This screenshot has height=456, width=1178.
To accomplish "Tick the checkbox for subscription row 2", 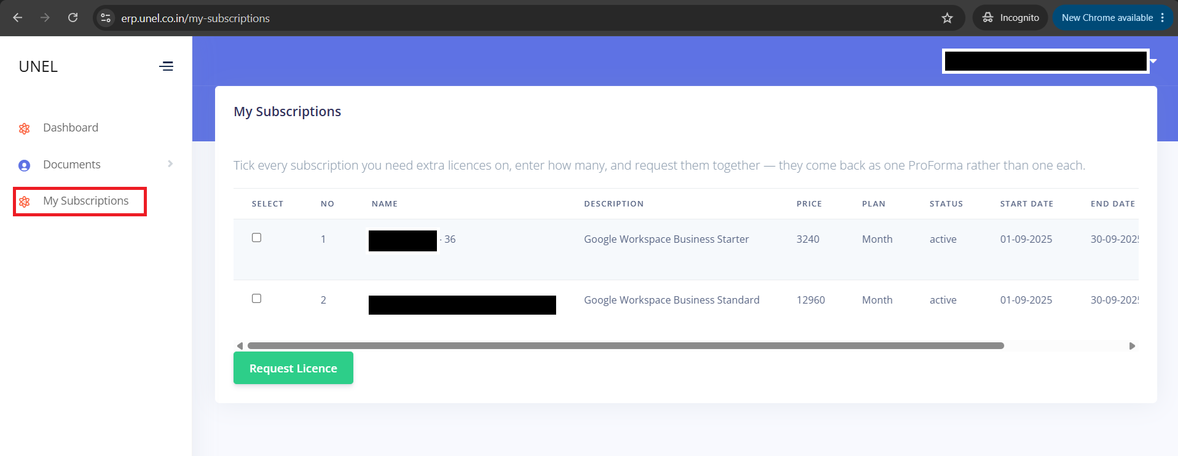I will coord(257,299).
